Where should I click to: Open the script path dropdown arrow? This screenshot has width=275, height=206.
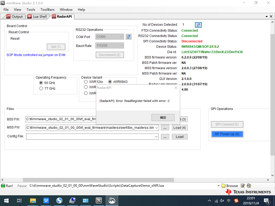click(x=219, y=186)
